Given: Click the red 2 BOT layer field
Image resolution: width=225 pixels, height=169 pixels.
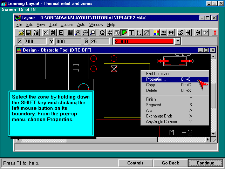Looking at the screenshot, I should point(143,41).
